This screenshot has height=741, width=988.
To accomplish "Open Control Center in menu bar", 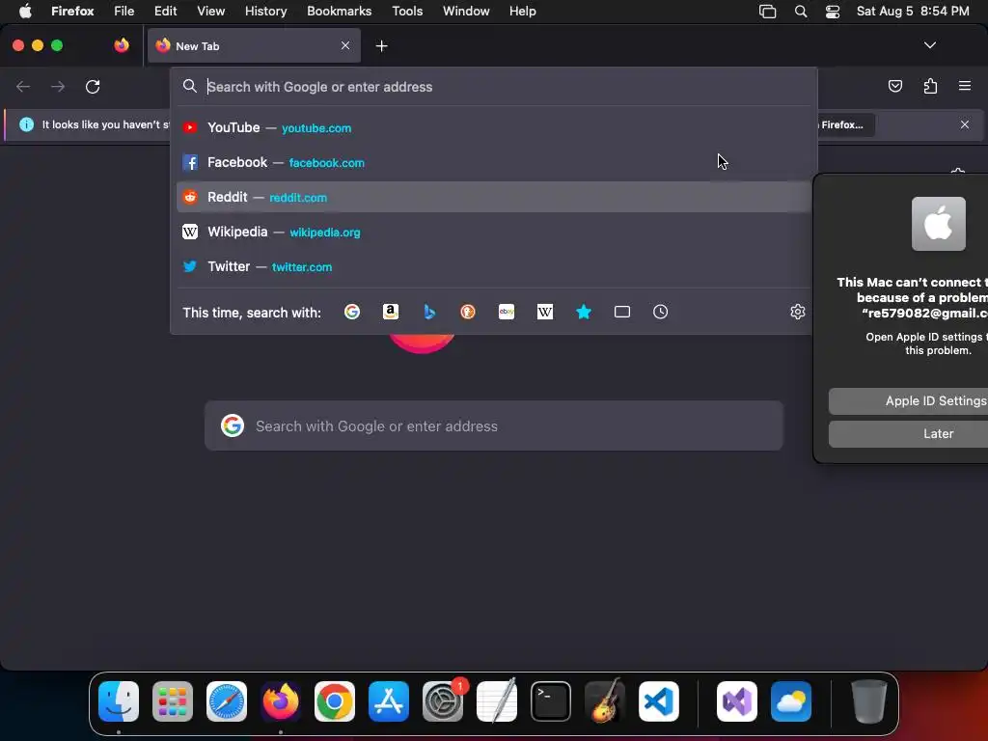I will pyautogui.click(x=833, y=12).
